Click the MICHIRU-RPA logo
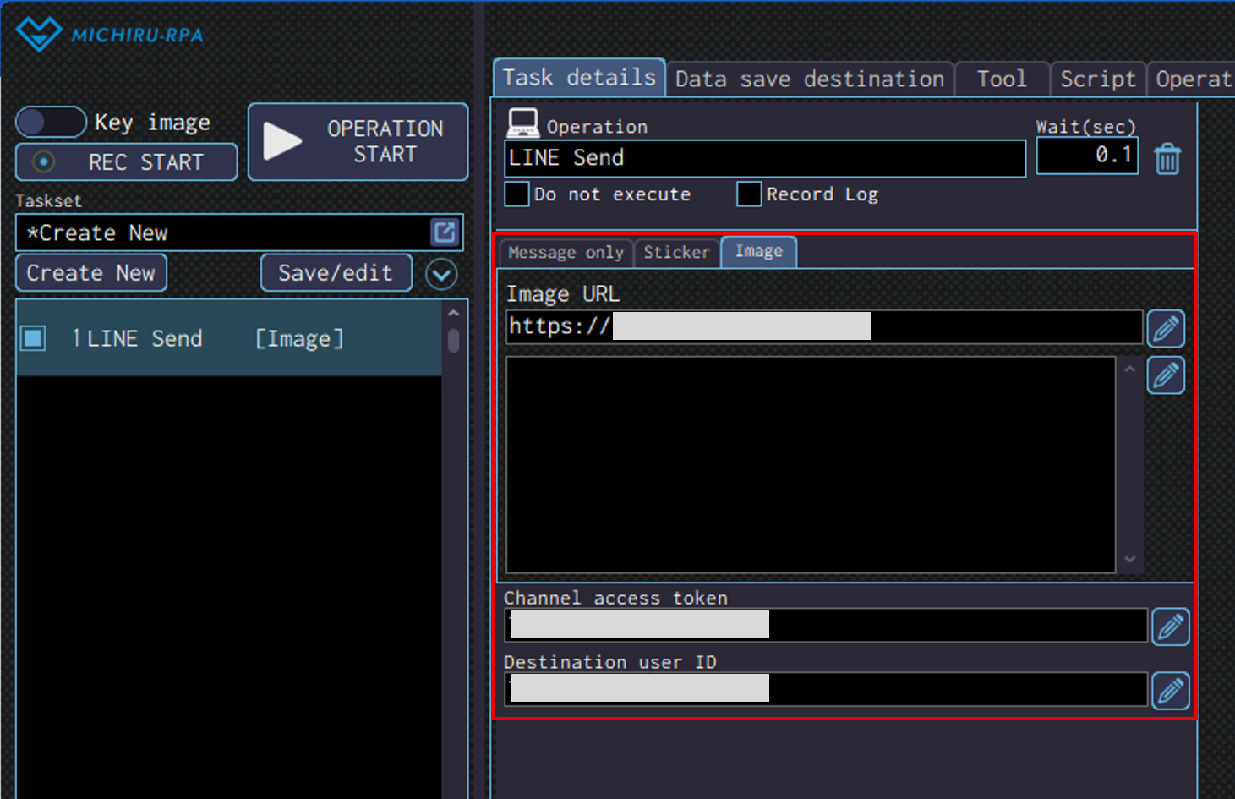This screenshot has width=1235, height=799. (x=110, y=35)
